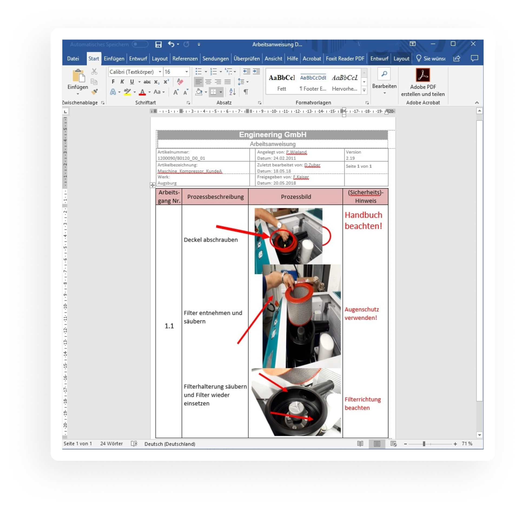Screen dimensions: 522x510
Task: Sort text alphabetically
Action: point(232,92)
